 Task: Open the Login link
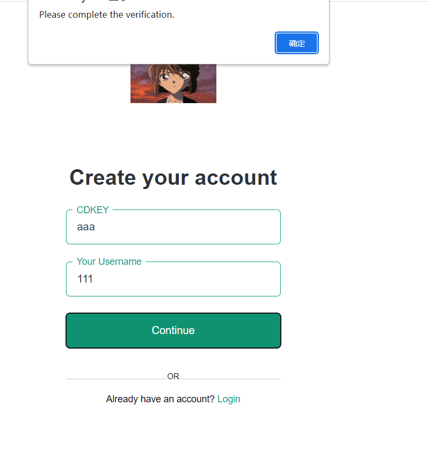click(229, 399)
